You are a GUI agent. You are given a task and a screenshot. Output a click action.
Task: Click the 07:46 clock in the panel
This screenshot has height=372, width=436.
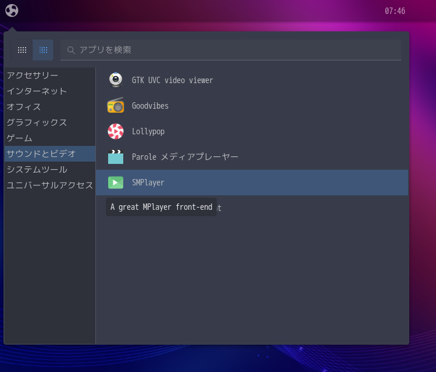[395, 11]
